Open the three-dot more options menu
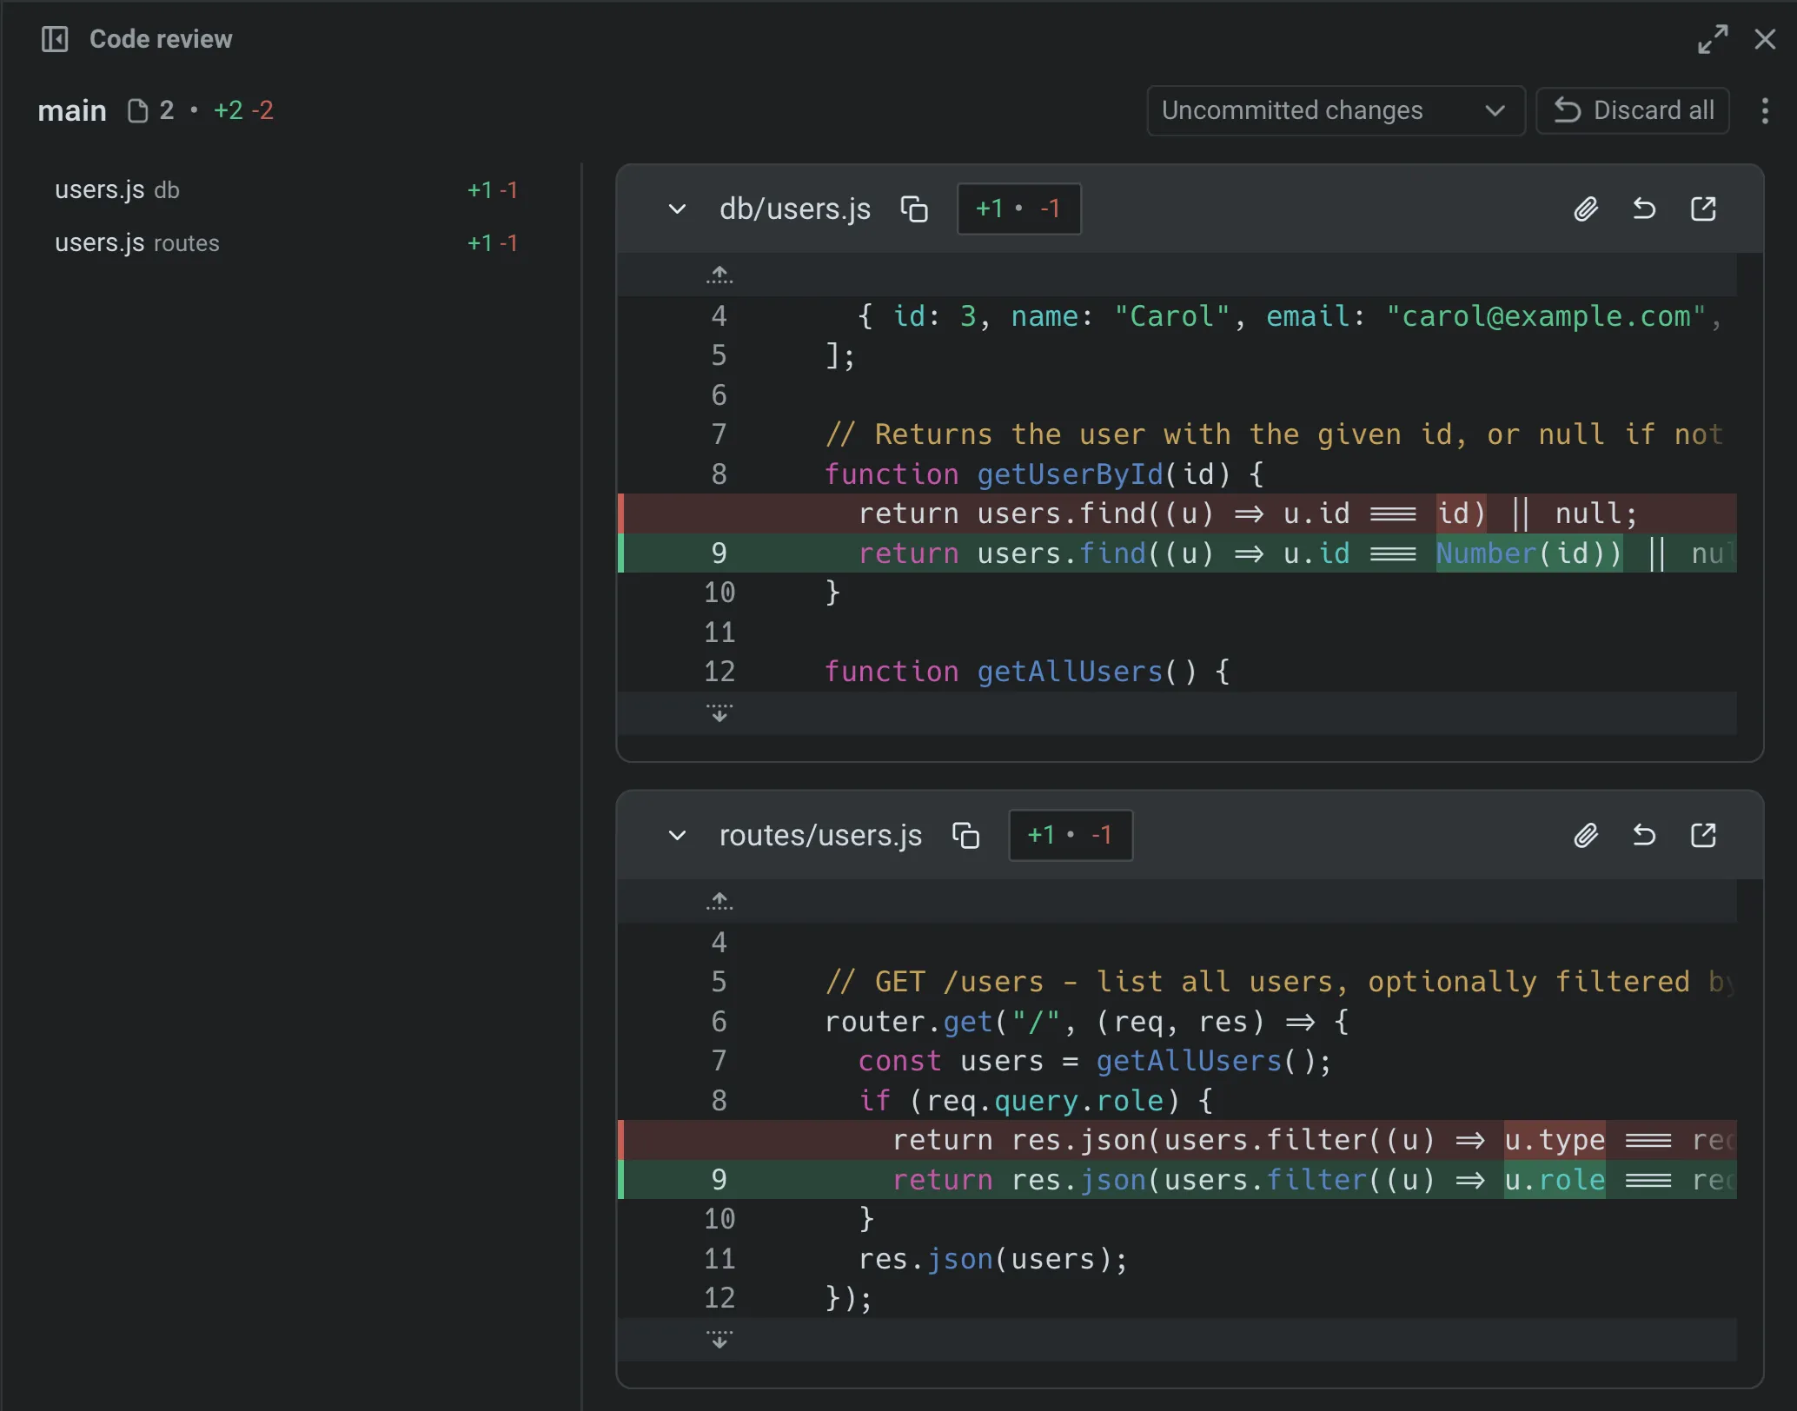The width and height of the screenshot is (1797, 1411). (x=1765, y=110)
